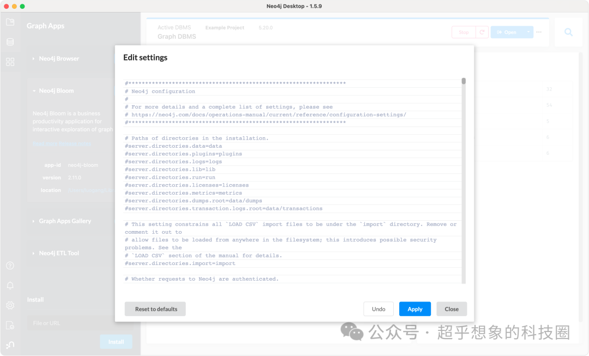Click the Graph Apps panel heading
The width and height of the screenshot is (589, 356).
click(45, 26)
